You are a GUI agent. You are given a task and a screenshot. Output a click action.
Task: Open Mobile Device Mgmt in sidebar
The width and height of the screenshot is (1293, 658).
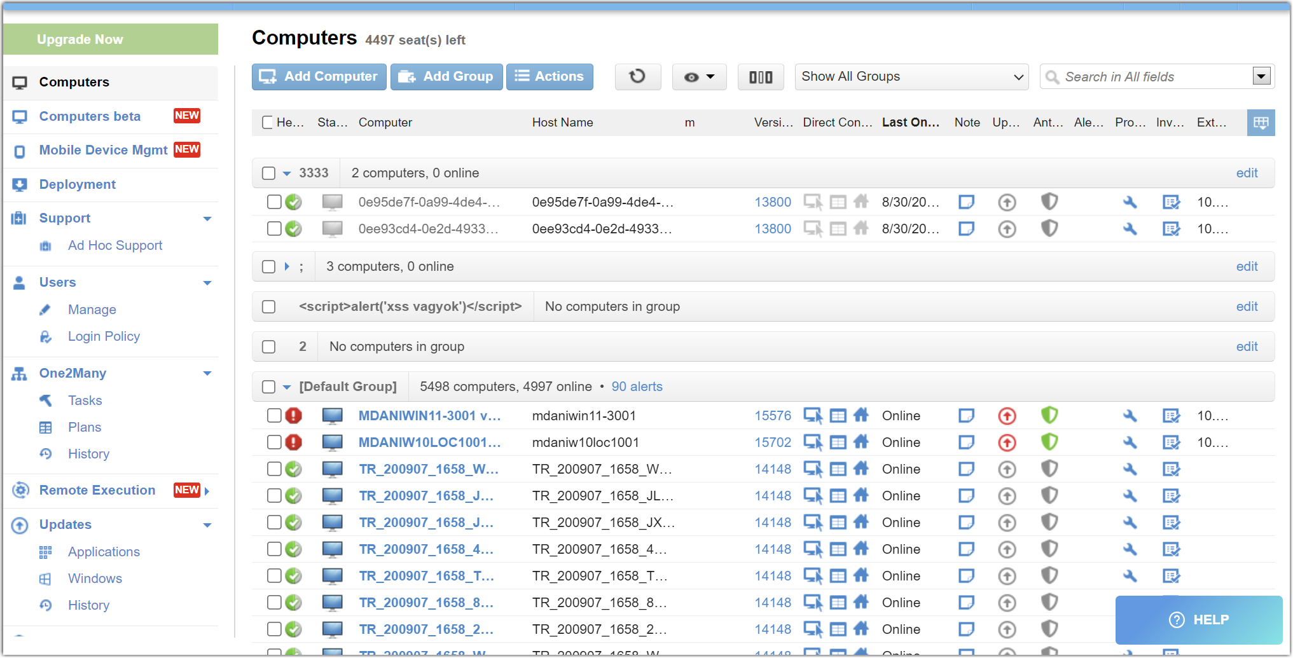coord(103,150)
